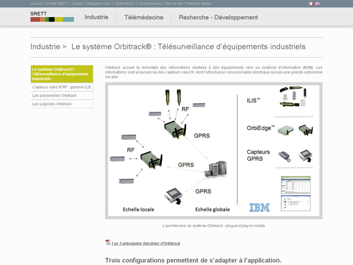The width and height of the screenshot is (353, 265).
Task: Click the IBM logo in diagram
Action: (x=259, y=208)
